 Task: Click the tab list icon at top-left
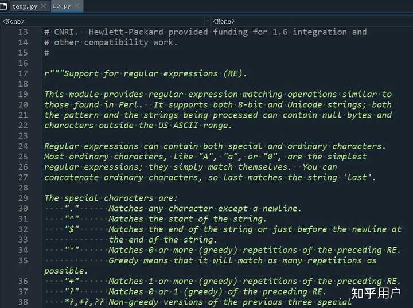[x=5, y=6]
